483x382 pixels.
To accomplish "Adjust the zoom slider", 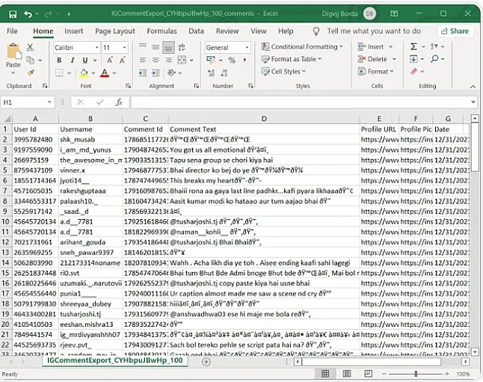I will coord(416,374).
